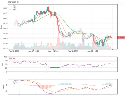This screenshot has width=127, height=97.
Task: Click the RSI legend label
Action: (14, 58)
